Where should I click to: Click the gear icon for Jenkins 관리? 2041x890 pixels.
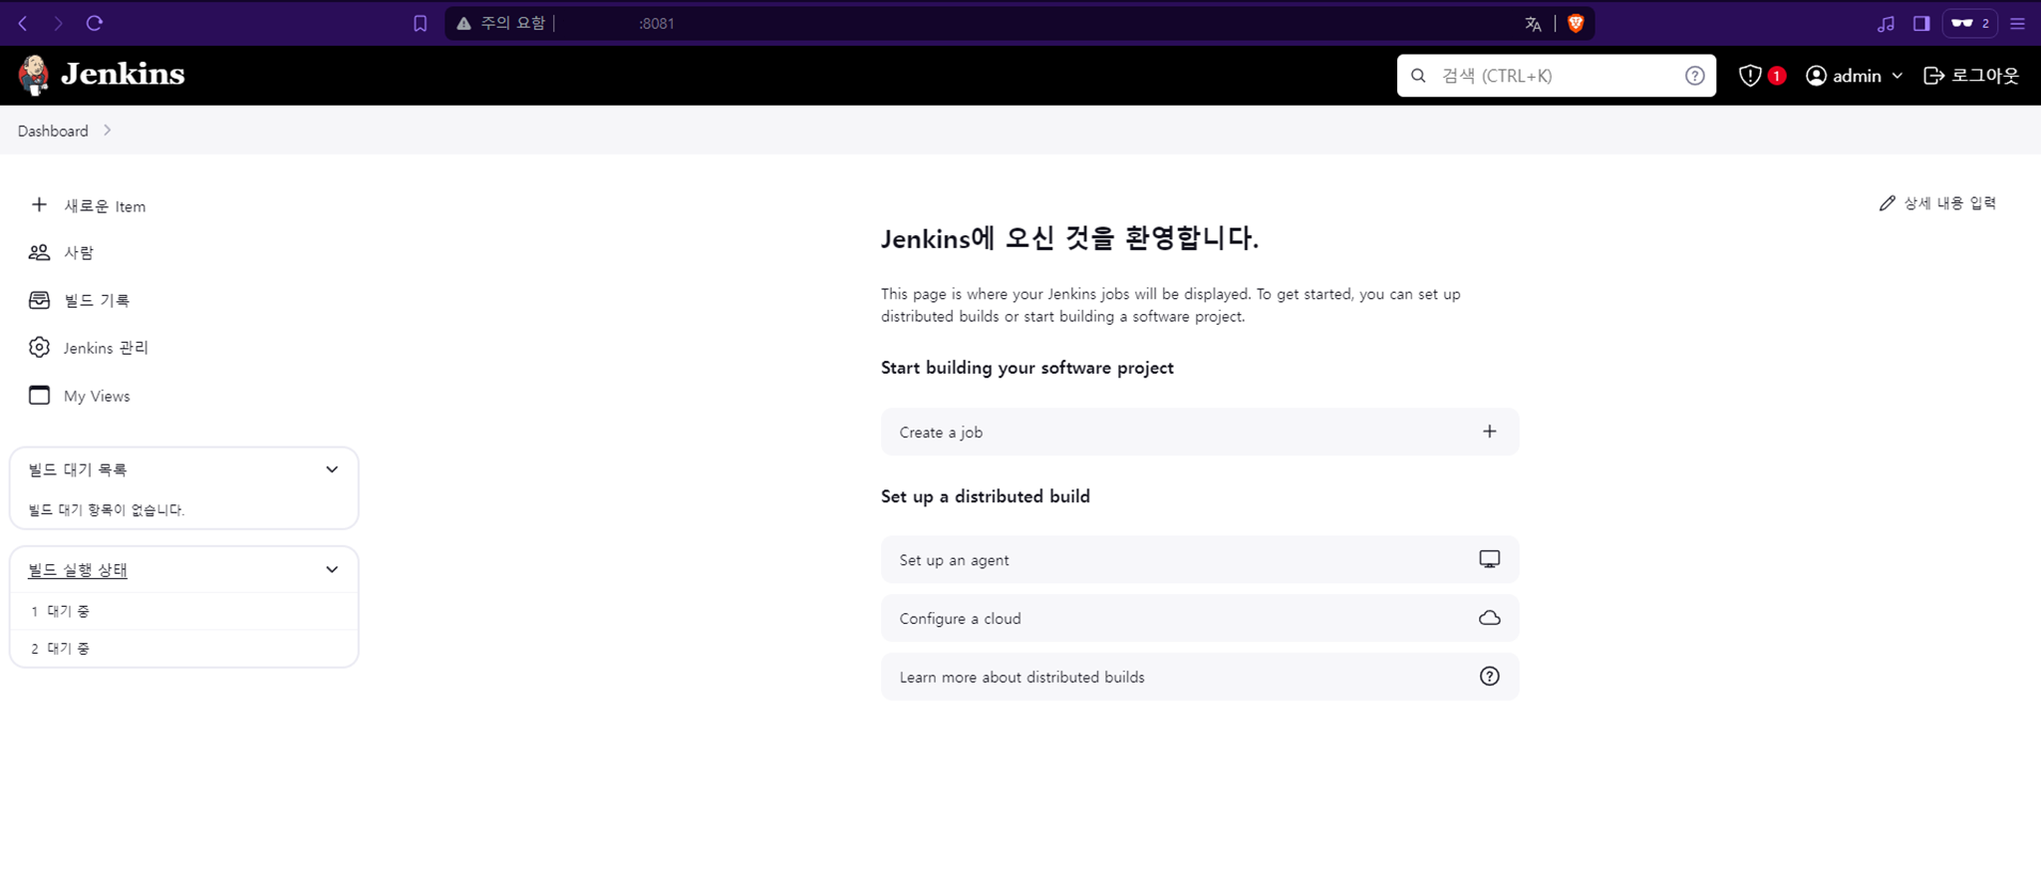[x=39, y=347]
